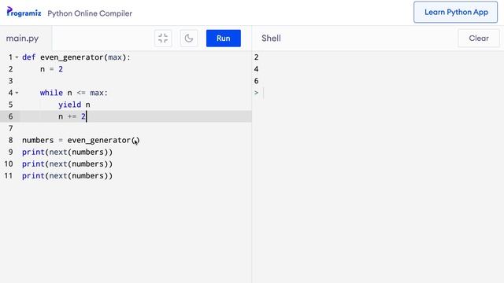Collapse the while loop fold arrow

point(17,93)
